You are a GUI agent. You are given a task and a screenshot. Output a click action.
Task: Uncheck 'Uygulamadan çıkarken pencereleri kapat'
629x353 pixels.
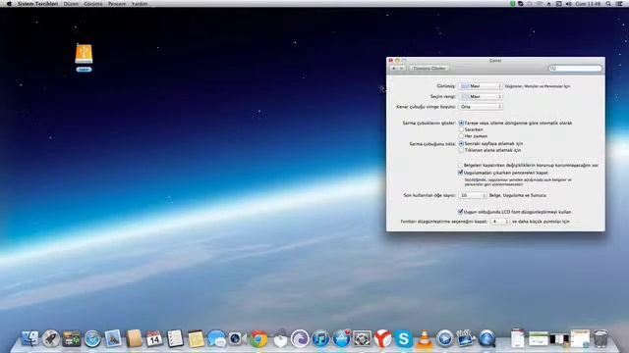pos(461,173)
